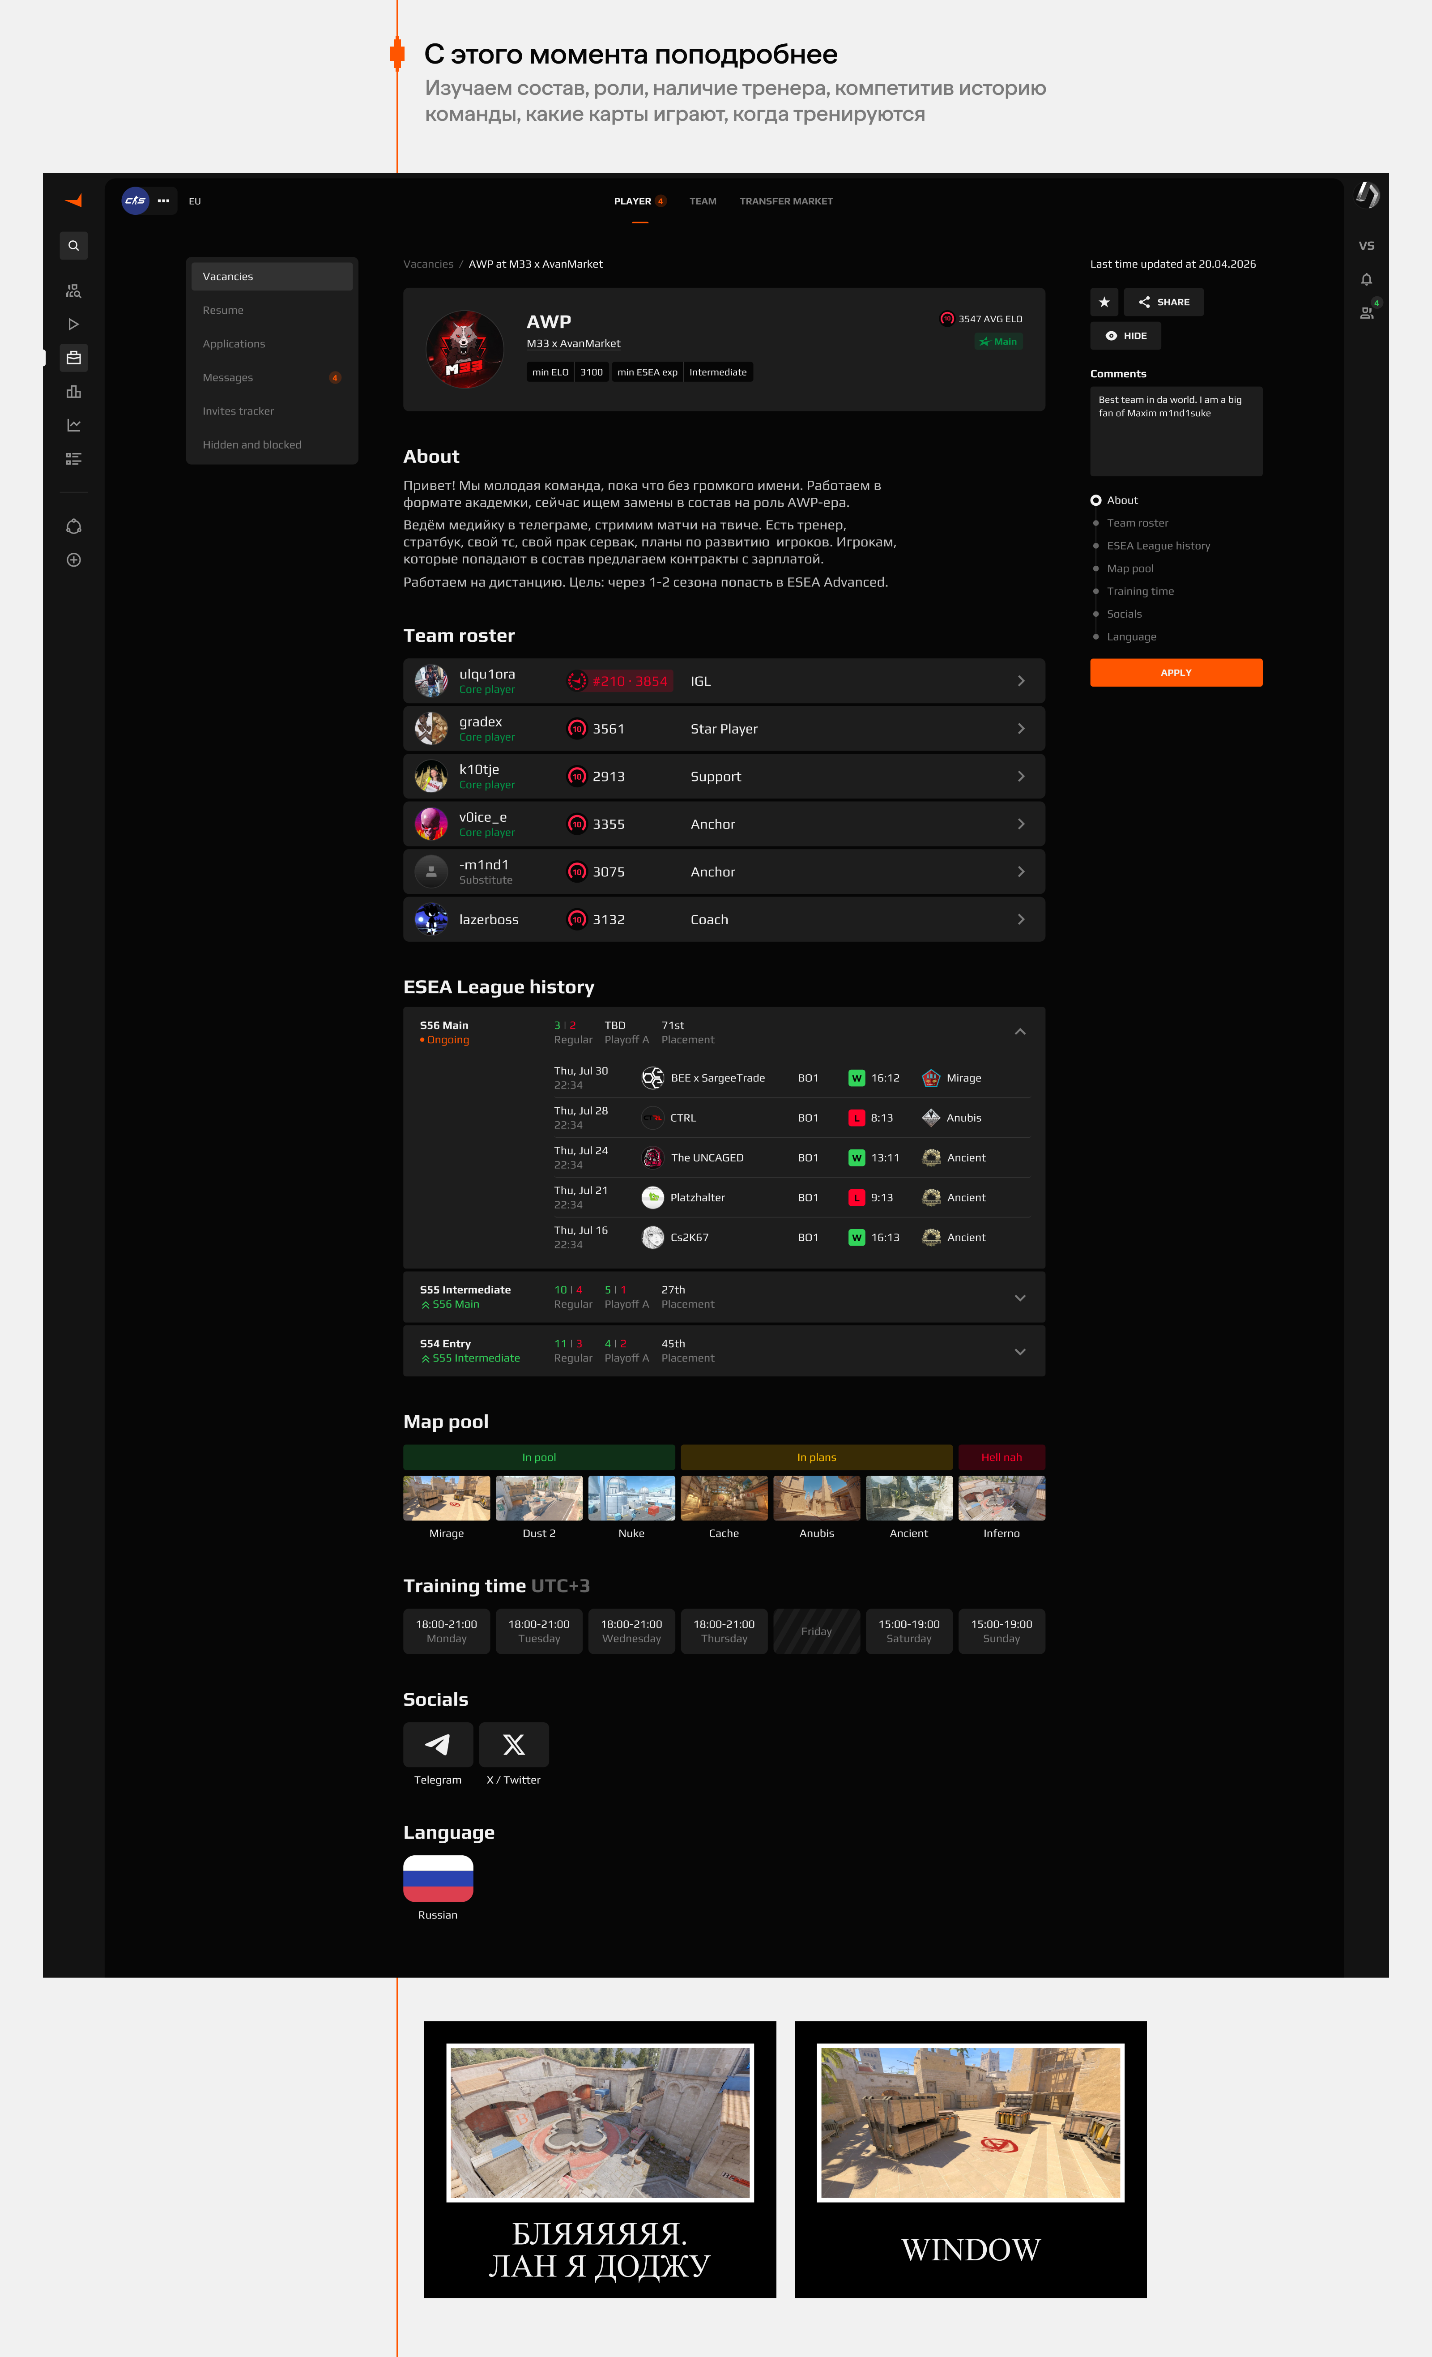Click the SHARE button

tap(1164, 302)
